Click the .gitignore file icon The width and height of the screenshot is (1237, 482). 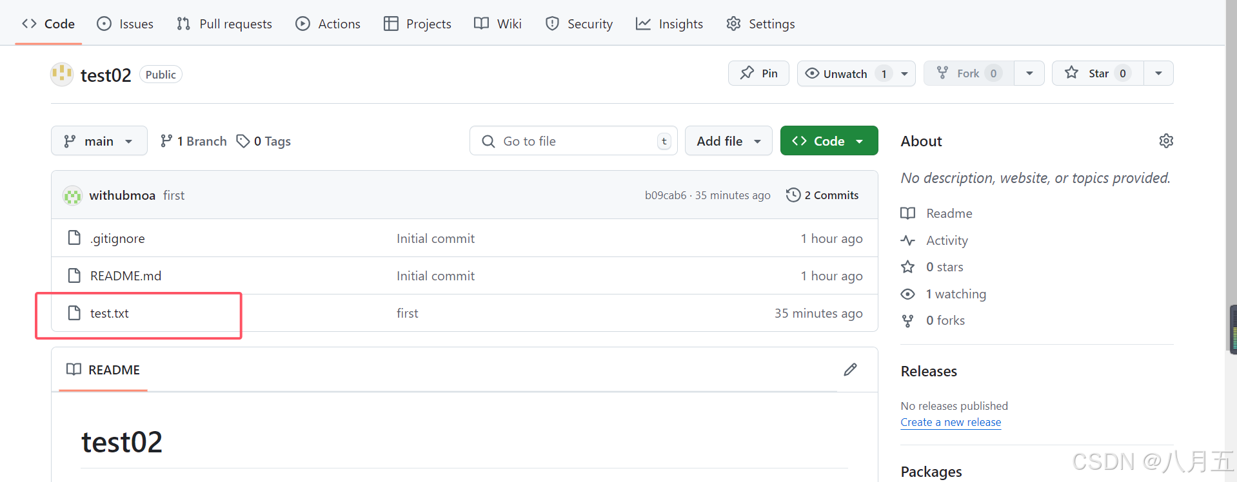pos(74,238)
